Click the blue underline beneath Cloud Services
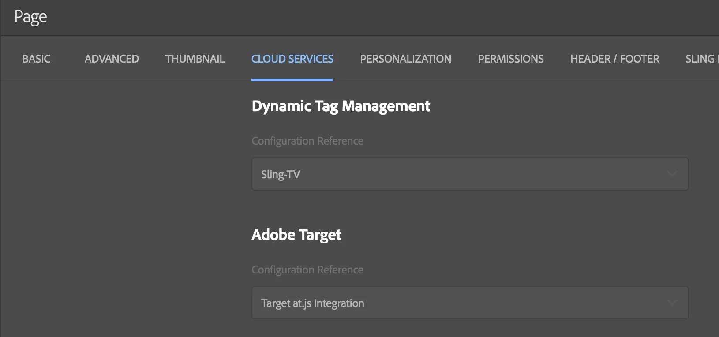The height and width of the screenshot is (337, 719). tap(292, 80)
